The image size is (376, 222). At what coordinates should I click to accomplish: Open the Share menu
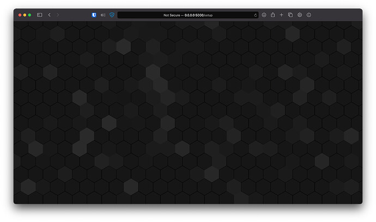272,15
